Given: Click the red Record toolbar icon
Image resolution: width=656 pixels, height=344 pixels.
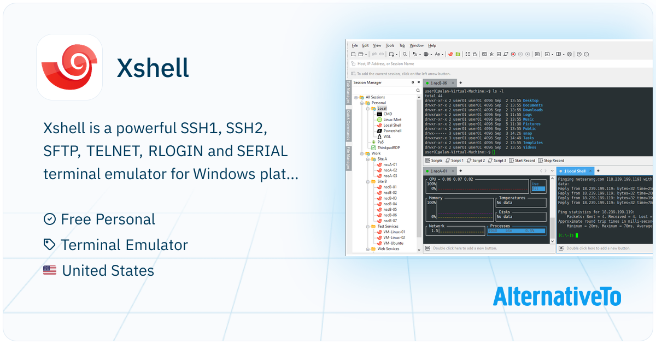Looking at the screenshot, I should (513, 54).
